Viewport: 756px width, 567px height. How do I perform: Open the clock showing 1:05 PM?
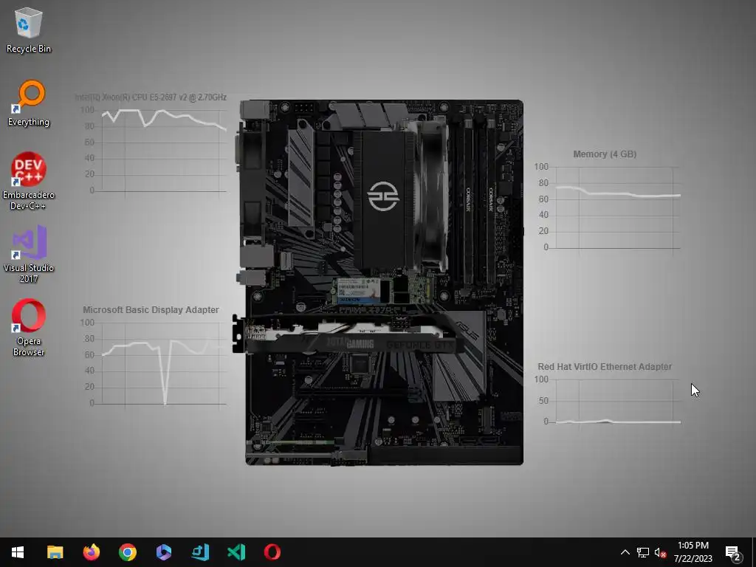693,552
